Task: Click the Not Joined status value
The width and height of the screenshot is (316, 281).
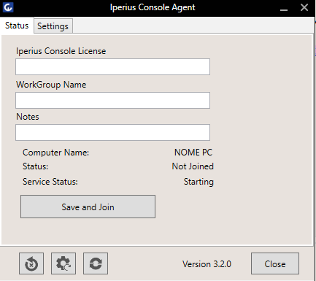Action: coord(193,166)
